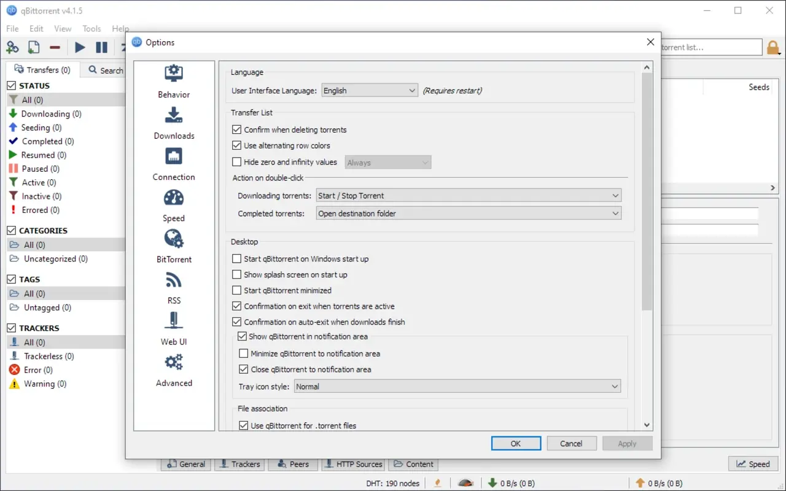Open the Tools menu
This screenshot has width=786, height=491.
(91, 28)
